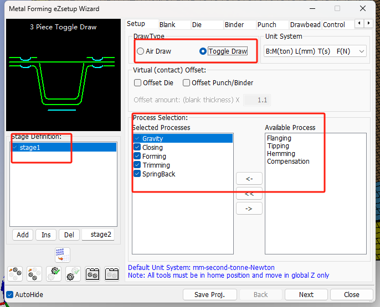Uncheck the Trimming process

(x=137, y=165)
